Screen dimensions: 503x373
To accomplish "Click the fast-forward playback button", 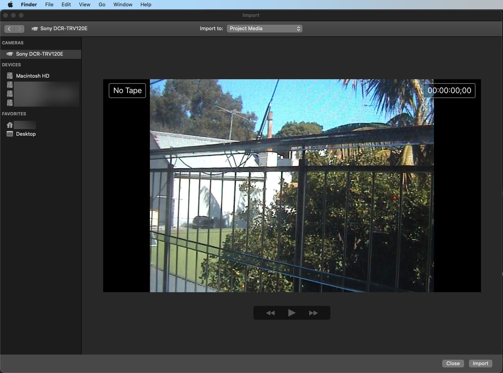I will pyautogui.click(x=313, y=313).
